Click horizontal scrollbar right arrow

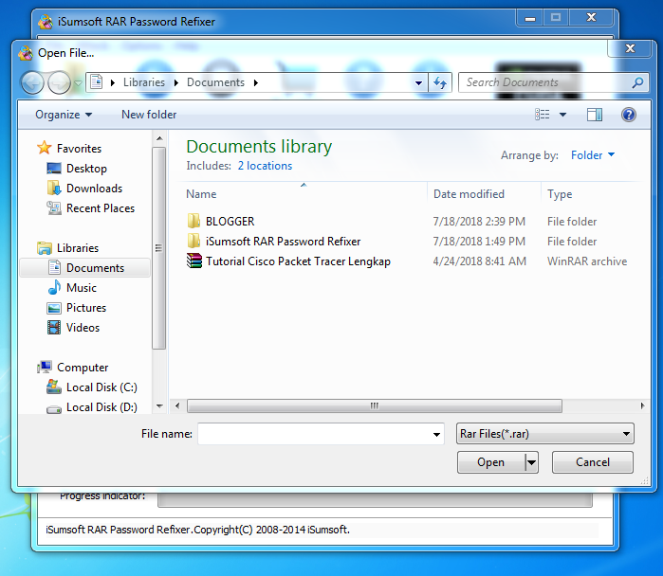(x=642, y=405)
